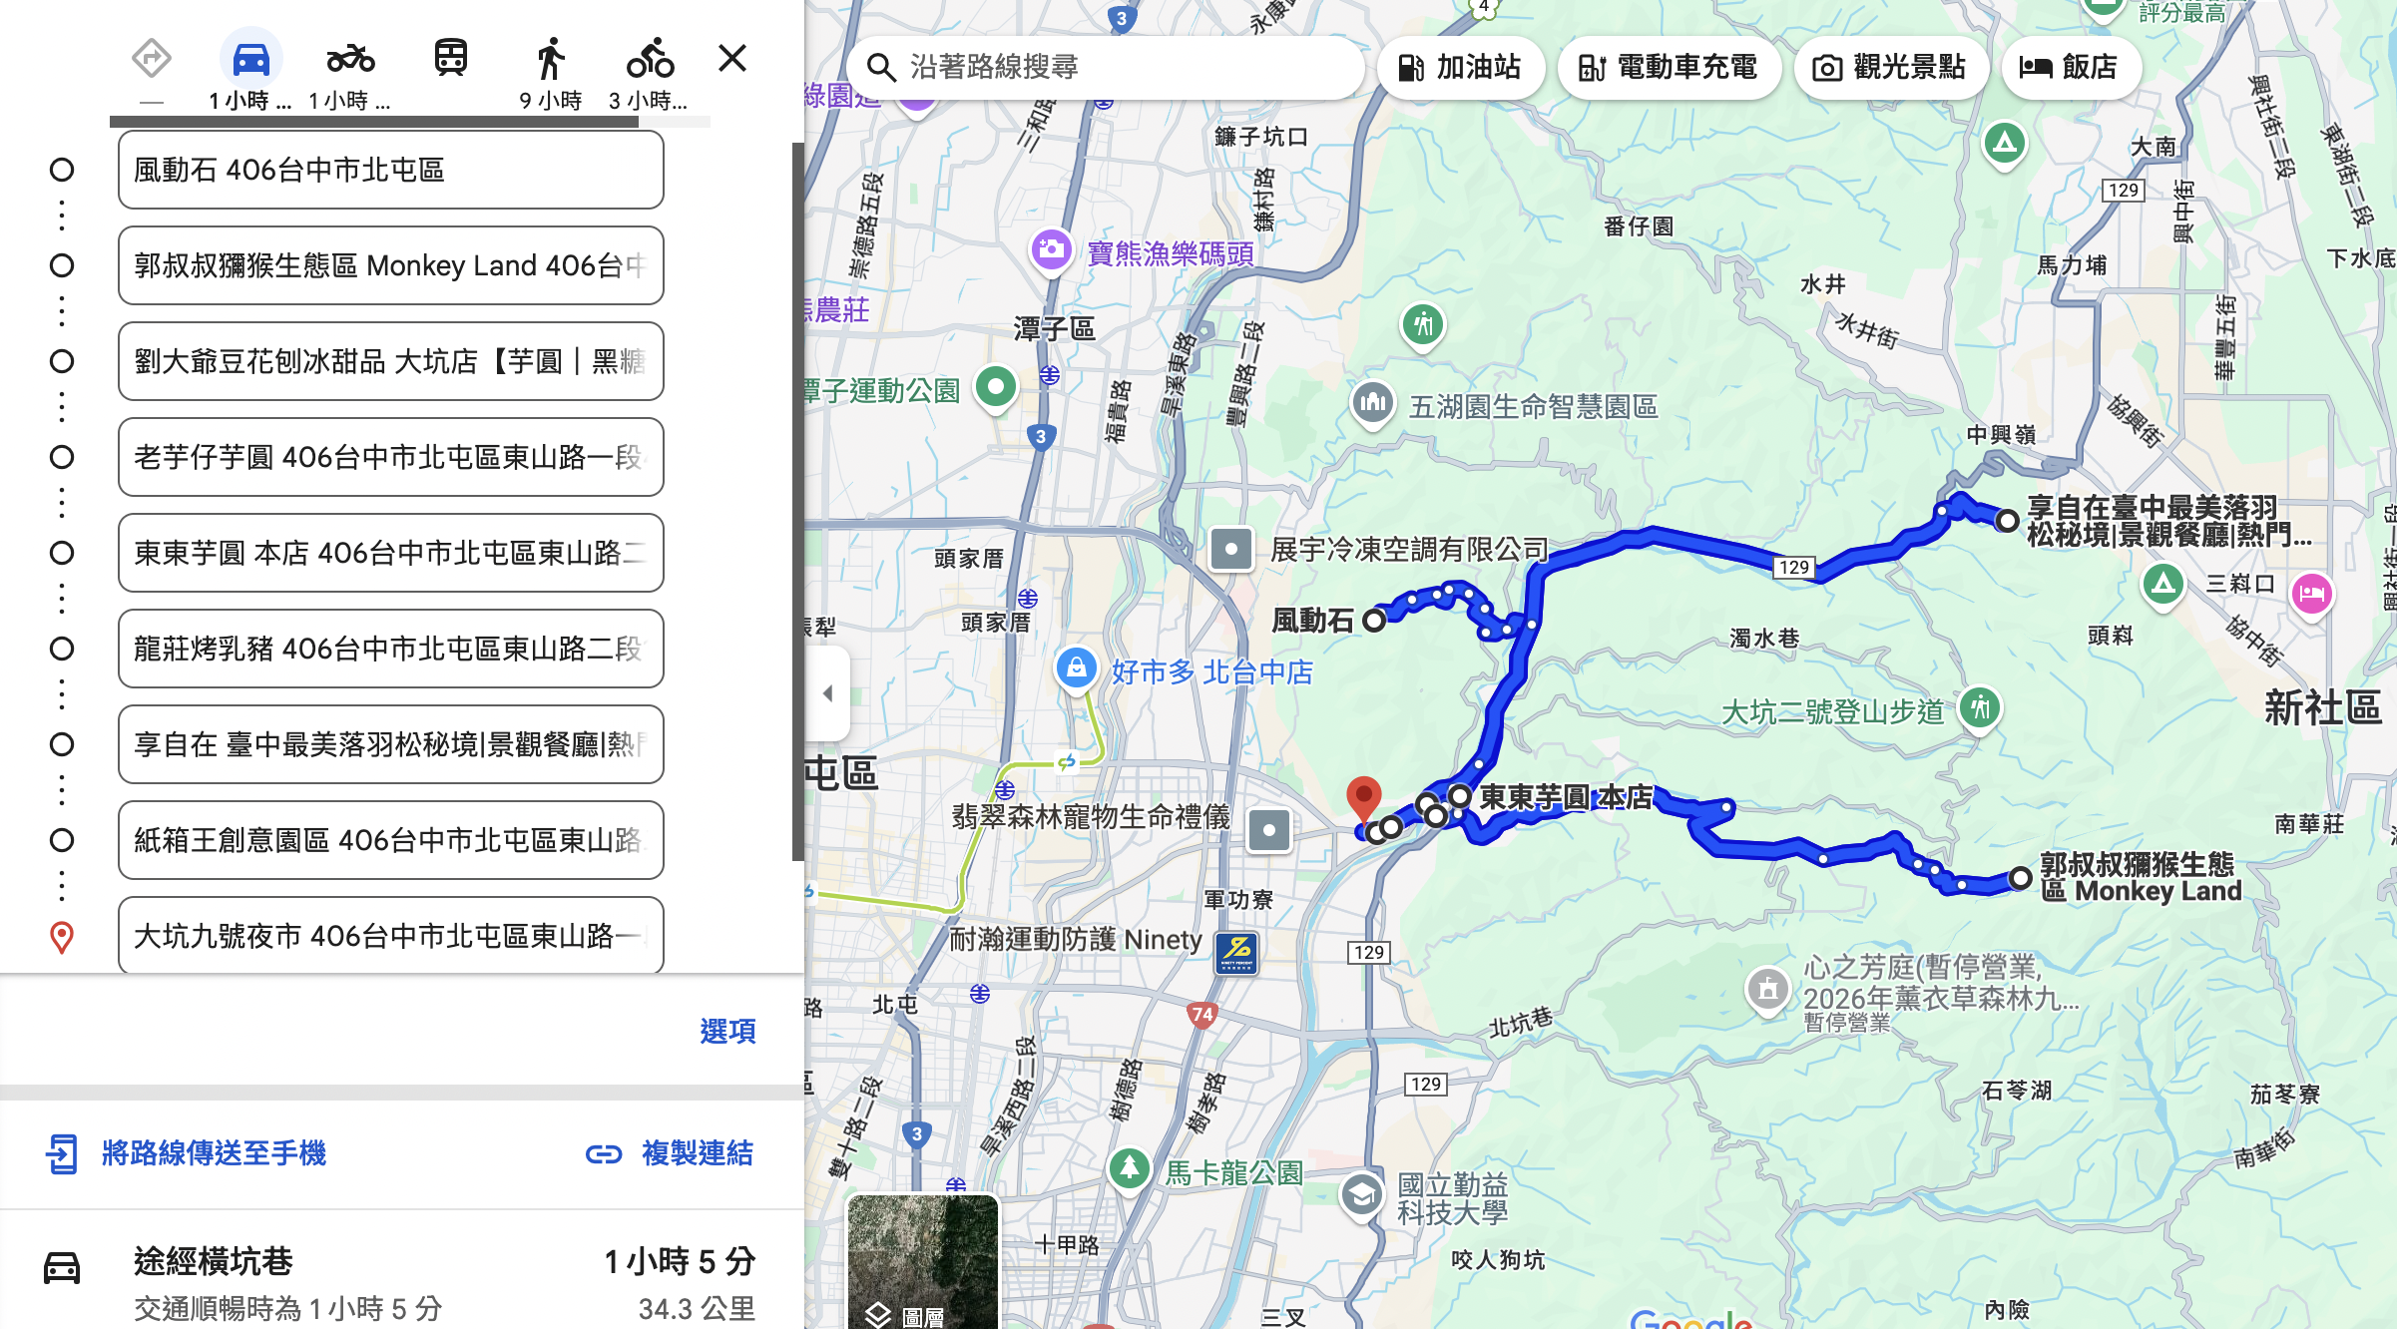Select the best travel mode icon
Screen dimensions: 2397x1329
click(x=152, y=59)
